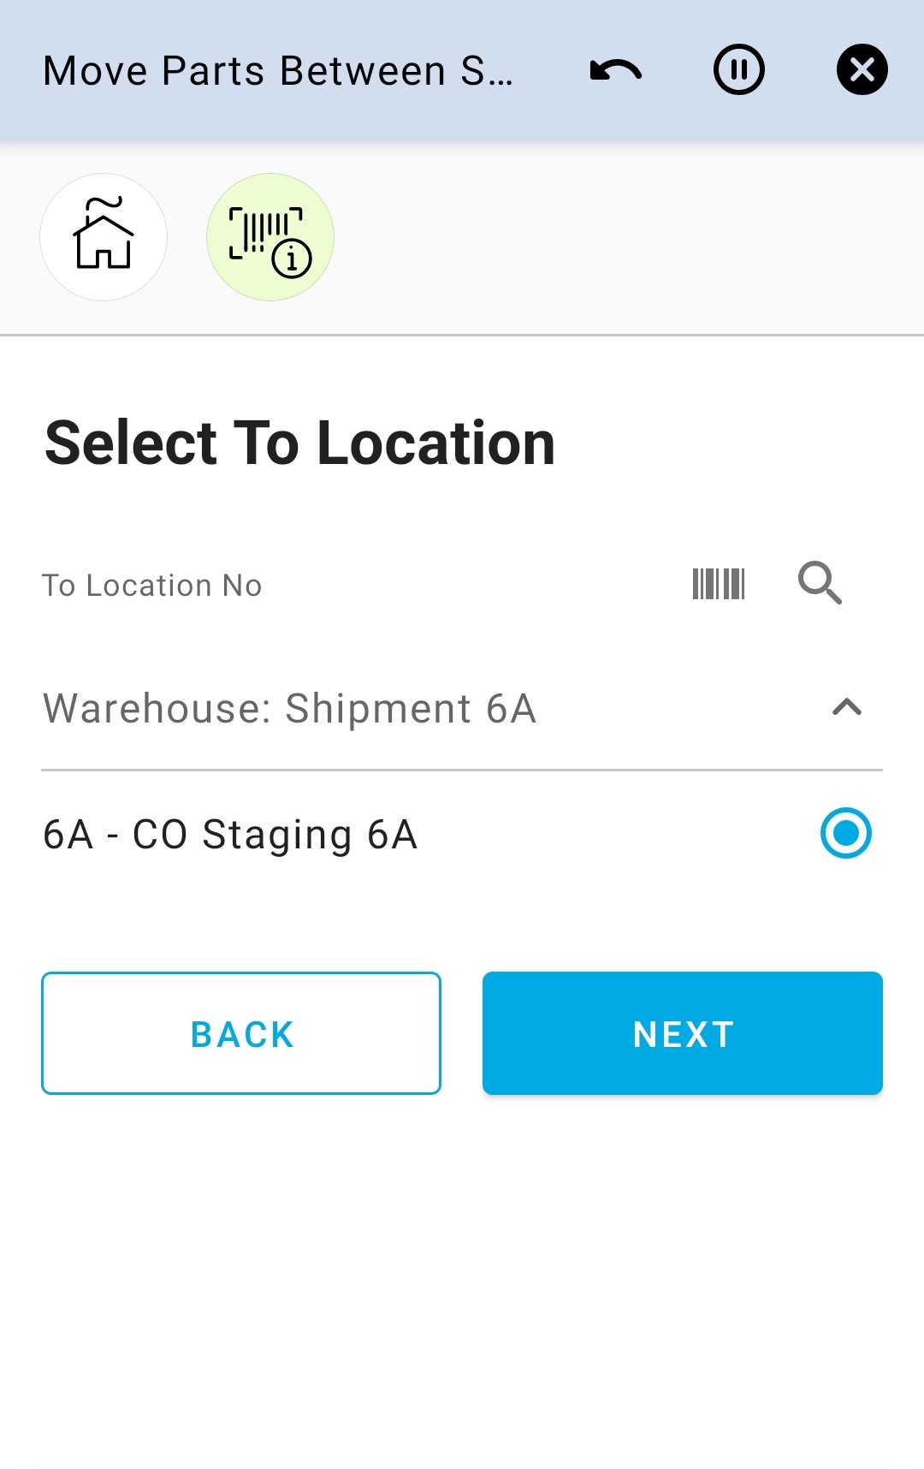Go to the warehouse home icon
This screenshot has height=1469, width=924.
[104, 237]
